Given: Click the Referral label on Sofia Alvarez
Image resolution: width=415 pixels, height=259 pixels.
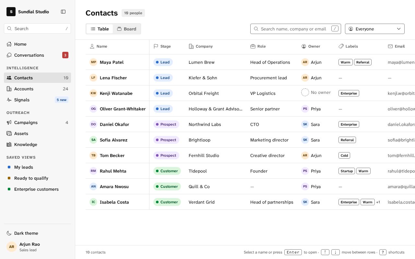Looking at the screenshot, I should pyautogui.click(x=347, y=140).
